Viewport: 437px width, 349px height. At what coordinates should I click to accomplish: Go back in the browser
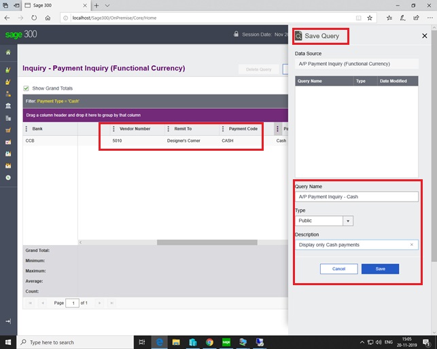[x=7, y=18]
